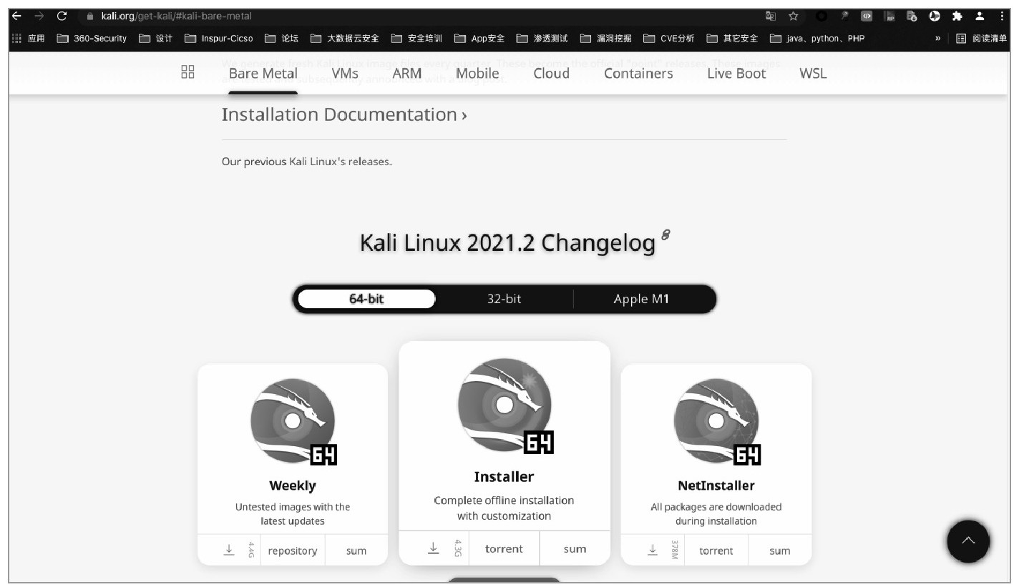Select the Apple M1 option
The image size is (1014, 587).
pyautogui.click(x=642, y=299)
